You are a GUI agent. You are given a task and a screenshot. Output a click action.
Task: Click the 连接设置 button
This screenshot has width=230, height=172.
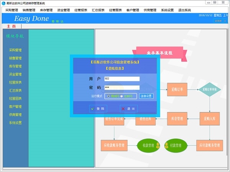point(146,96)
